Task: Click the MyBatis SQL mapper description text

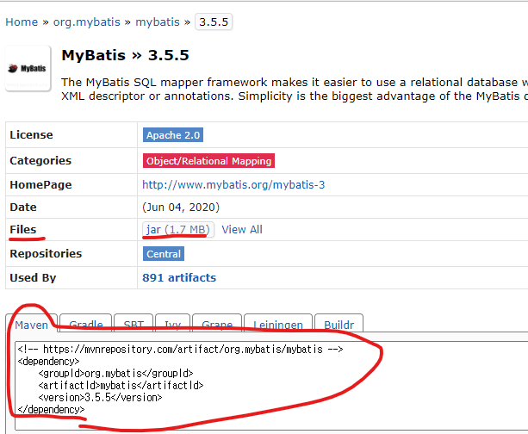Action: click(295, 90)
